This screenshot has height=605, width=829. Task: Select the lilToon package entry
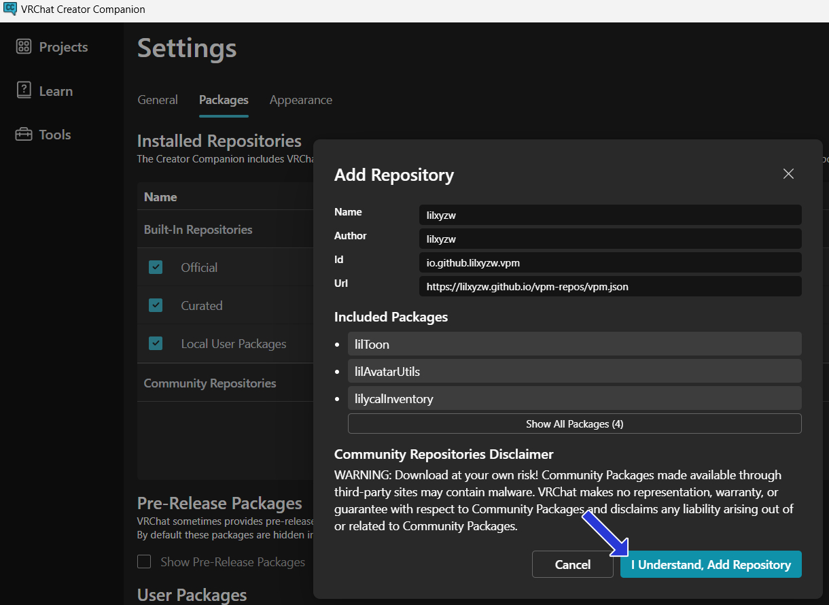tap(574, 344)
